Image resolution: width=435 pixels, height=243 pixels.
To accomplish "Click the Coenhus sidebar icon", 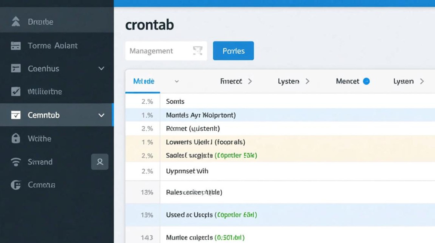I will click(x=16, y=68).
